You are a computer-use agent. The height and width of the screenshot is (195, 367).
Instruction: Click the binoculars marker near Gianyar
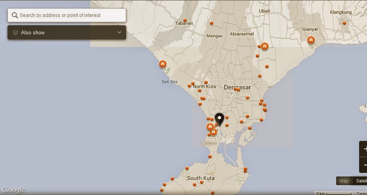pyautogui.click(x=311, y=40)
